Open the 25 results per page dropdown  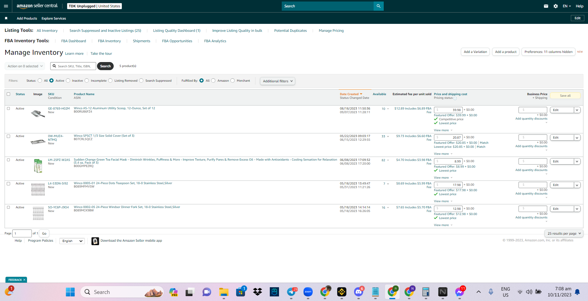click(564, 233)
